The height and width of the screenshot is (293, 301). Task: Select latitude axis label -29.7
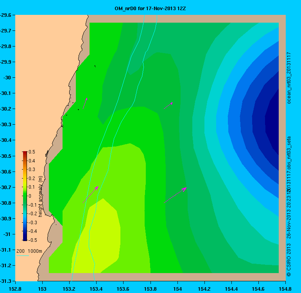coord(5,31)
